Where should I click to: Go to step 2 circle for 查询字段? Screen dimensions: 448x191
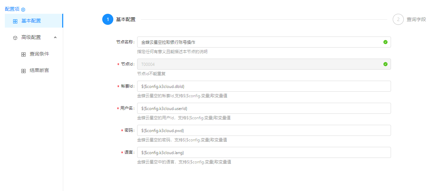pos(398,20)
